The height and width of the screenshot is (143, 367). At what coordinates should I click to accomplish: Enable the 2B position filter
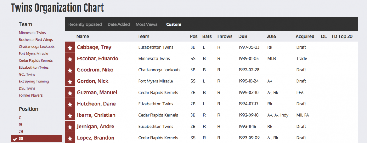[x=21, y=132]
